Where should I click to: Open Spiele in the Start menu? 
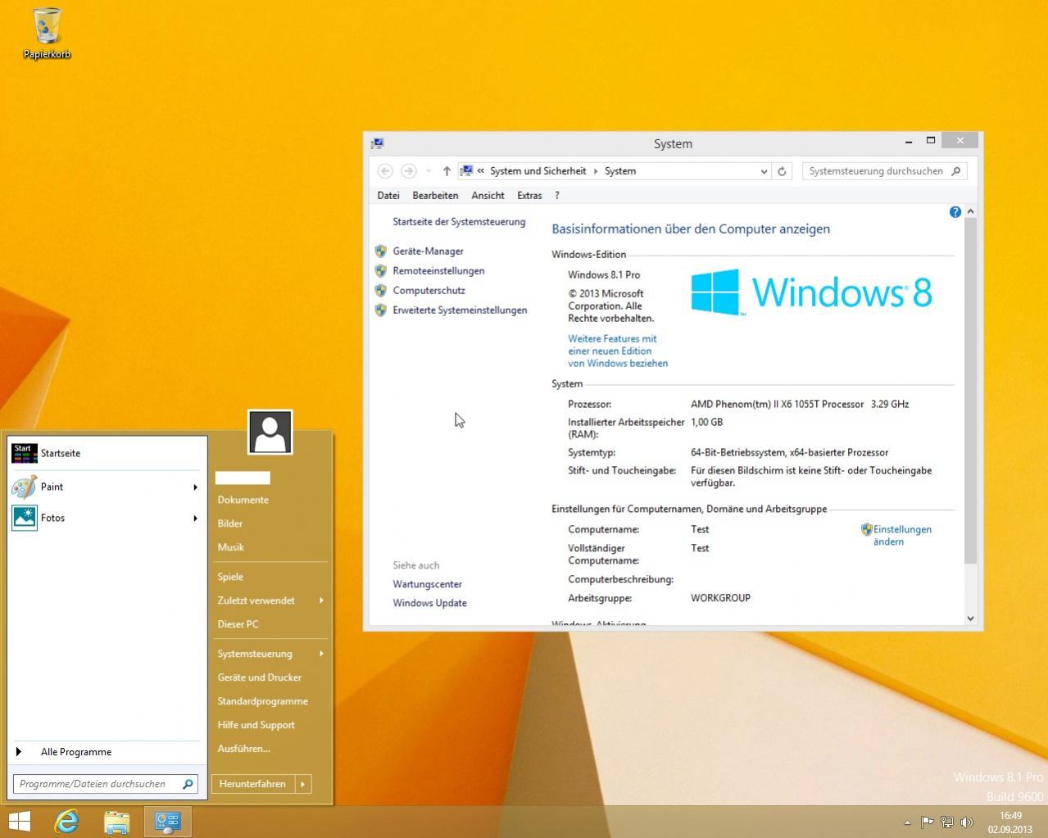[230, 577]
